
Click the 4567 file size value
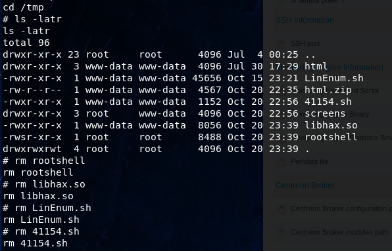[210, 90]
